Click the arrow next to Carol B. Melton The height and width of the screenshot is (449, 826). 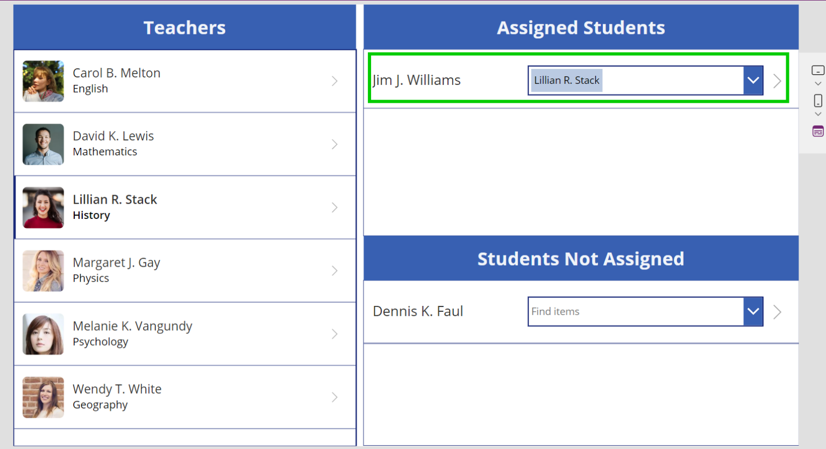(x=334, y=81)
